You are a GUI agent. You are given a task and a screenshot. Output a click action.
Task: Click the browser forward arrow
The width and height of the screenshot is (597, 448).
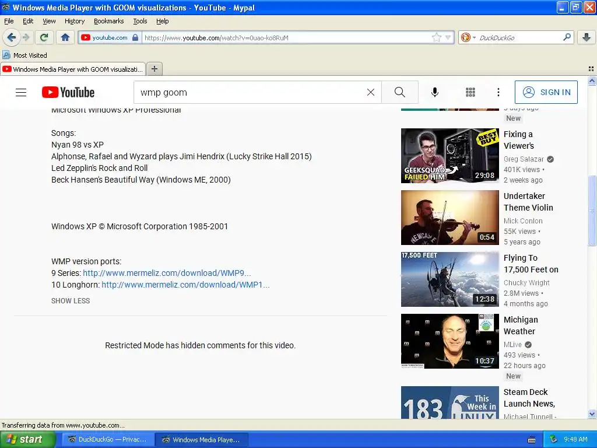tap(26, 37)
